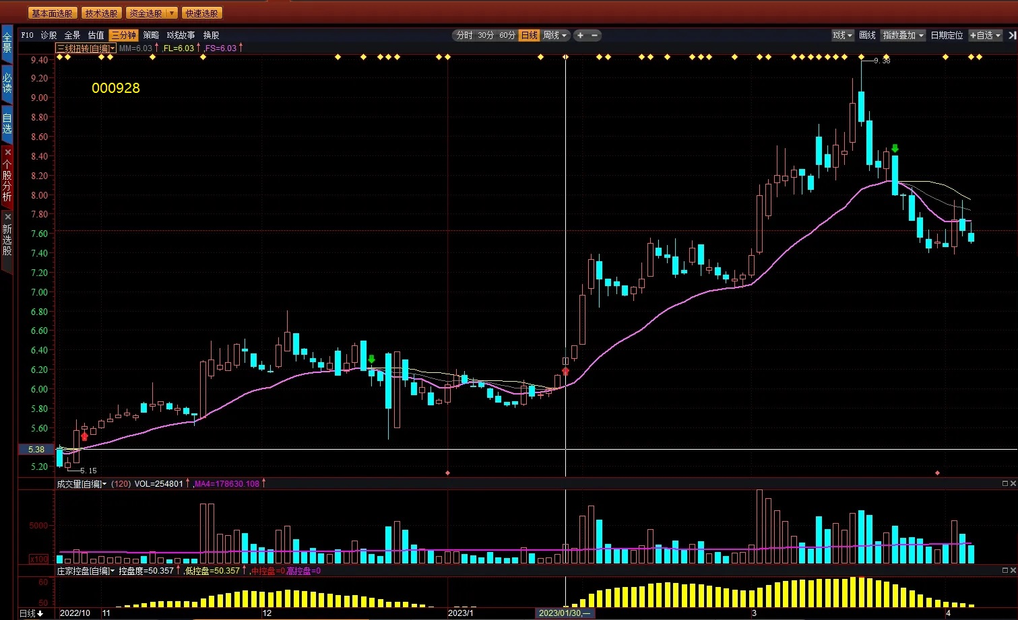Switch chart period to 30分

[486, 35]
